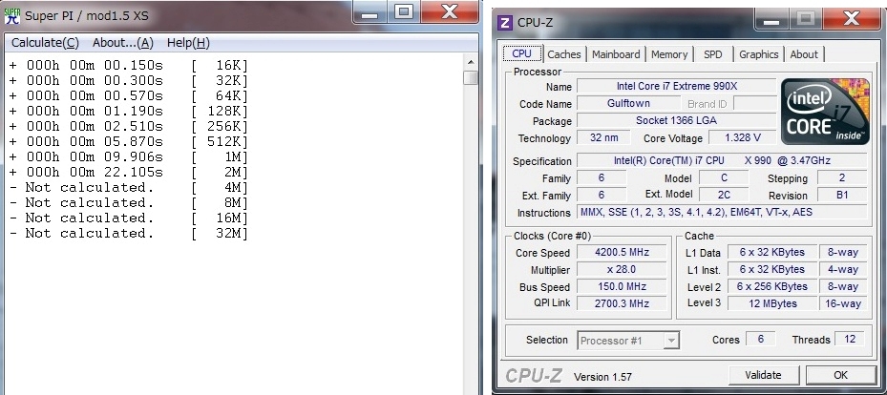This screenshot has width=887, height=395.
Task: Click the 'Version 1.57' label in CPU-Z
Action: (602, 377)
